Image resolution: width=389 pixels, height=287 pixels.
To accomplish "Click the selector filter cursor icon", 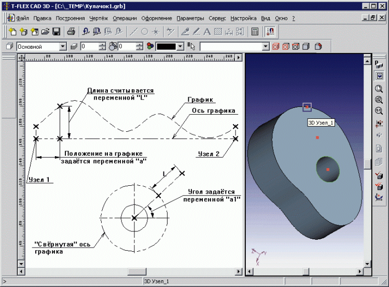I will click(x=191, y=46).
